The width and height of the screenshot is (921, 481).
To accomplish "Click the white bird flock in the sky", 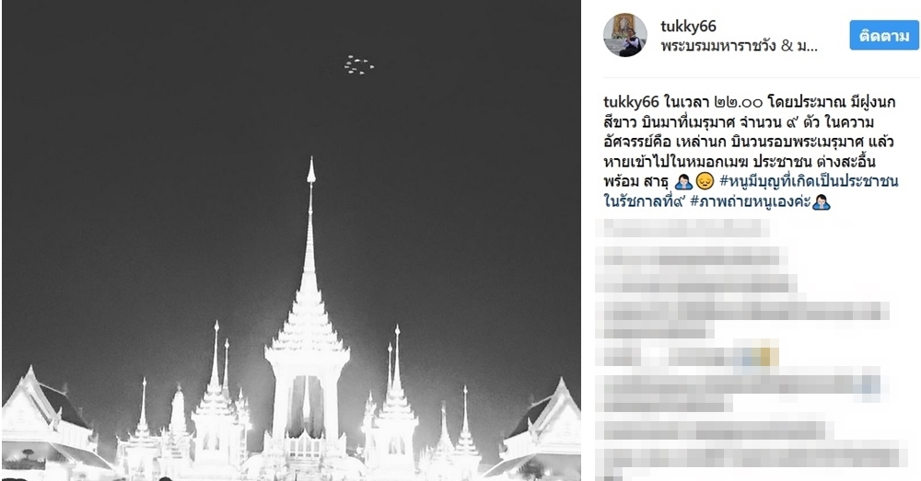I will pos(359,65).
